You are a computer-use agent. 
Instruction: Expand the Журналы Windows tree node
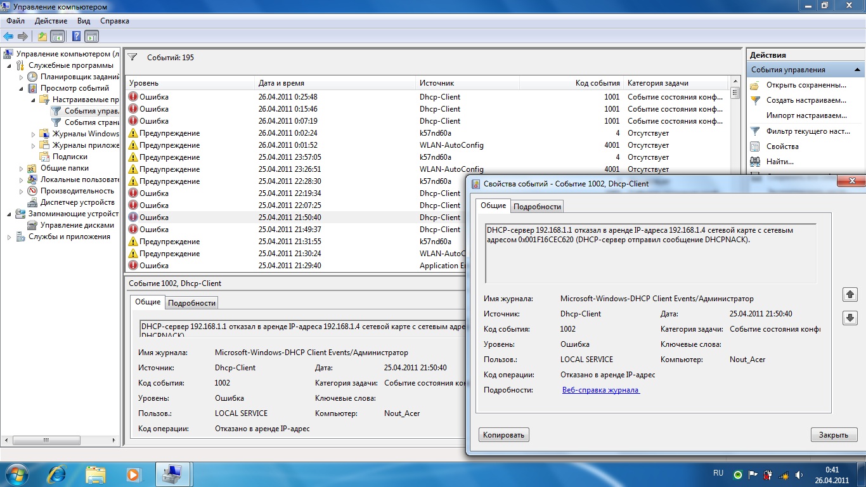(34, 134)
